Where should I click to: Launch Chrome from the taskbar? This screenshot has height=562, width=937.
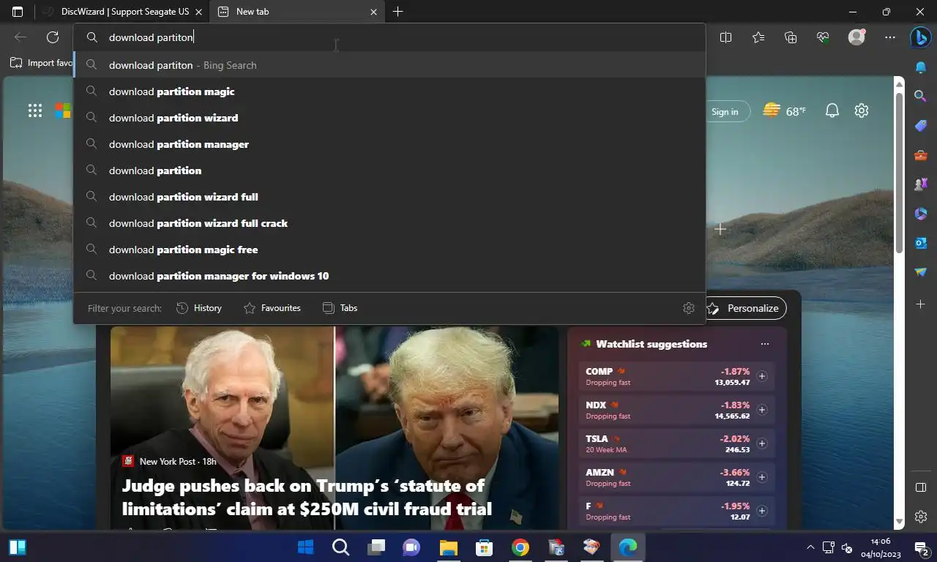(520, 547)
